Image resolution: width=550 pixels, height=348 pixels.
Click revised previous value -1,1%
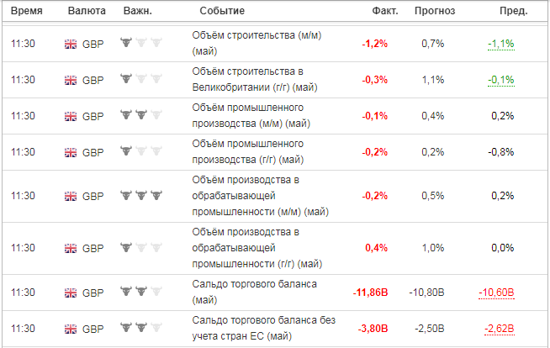point(501,44)
